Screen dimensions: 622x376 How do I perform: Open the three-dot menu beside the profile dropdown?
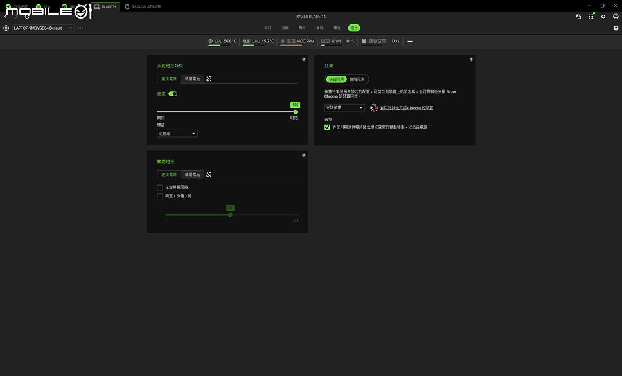(80, 28)
